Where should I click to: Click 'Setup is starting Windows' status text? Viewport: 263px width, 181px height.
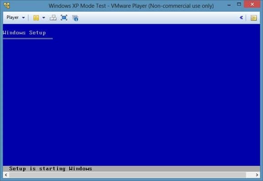(51, 169)
